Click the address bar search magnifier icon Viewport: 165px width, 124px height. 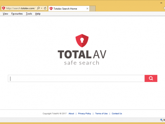38,8
